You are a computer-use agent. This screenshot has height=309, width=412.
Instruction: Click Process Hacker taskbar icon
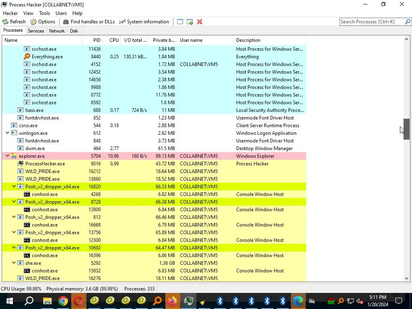(x=188, y=301)
